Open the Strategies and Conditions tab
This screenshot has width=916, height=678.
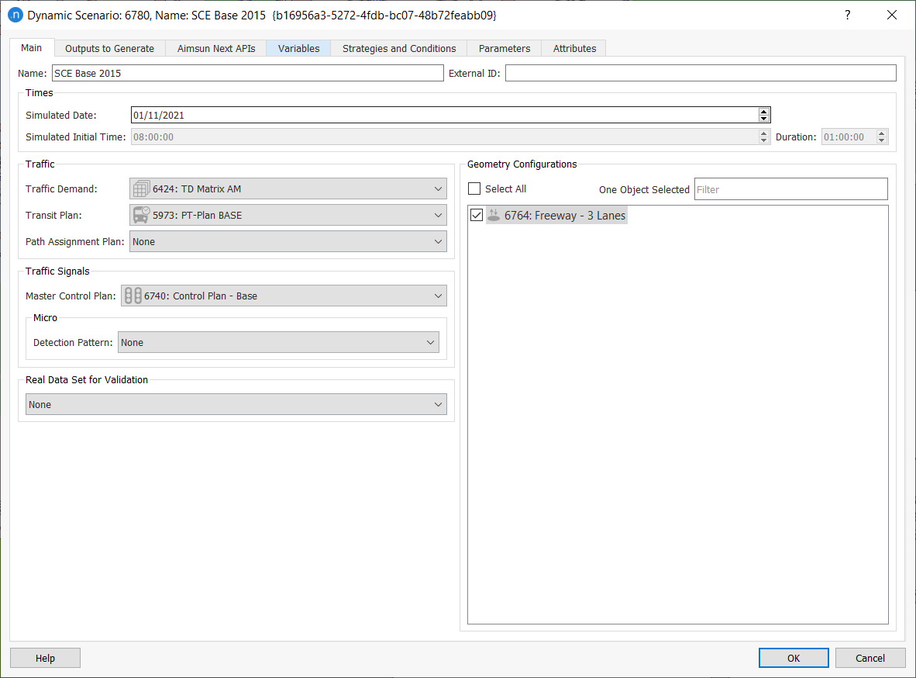[399, 48]
